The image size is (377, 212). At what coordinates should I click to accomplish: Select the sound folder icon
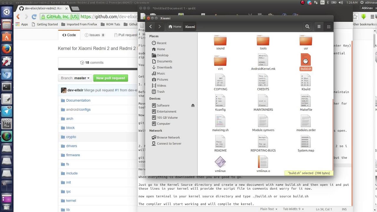(x=220, y=40)
